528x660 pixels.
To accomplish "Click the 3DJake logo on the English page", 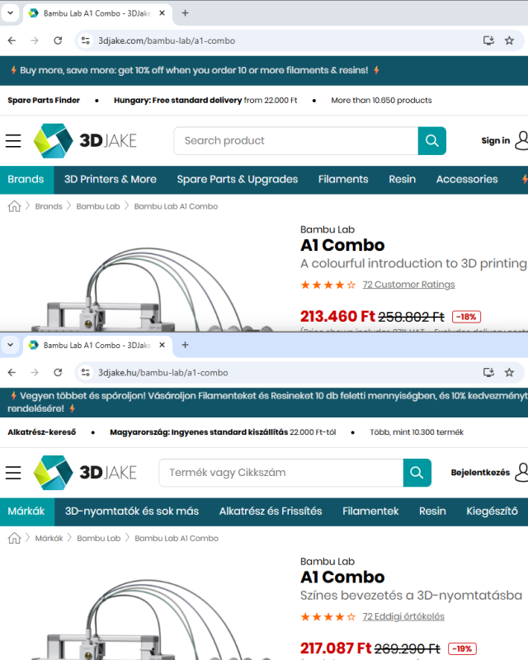I will (x=85, y=140).
